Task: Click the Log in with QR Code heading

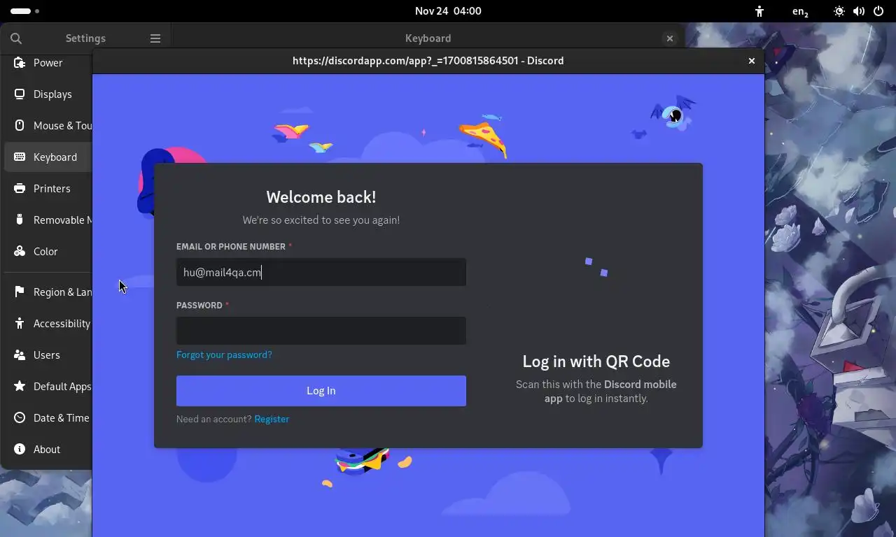Action: point(596,361)
